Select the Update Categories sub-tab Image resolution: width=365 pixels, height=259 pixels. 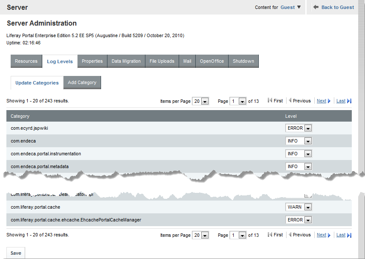click(37, 83)
